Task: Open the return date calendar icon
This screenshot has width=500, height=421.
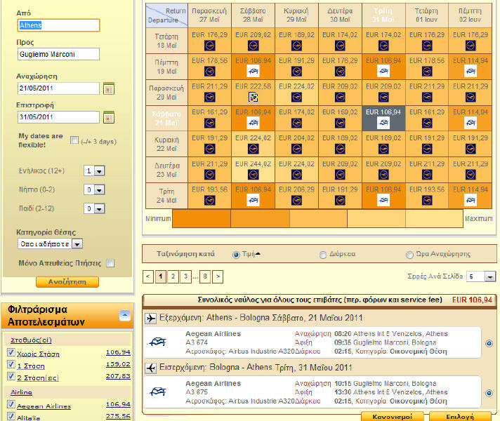Action: point(109,117)
